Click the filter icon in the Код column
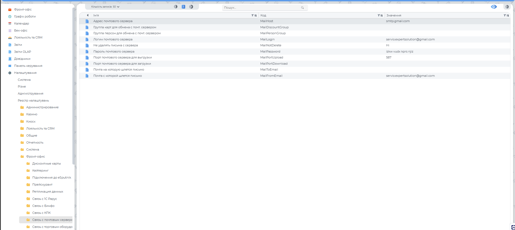The height and width of the screenshot is (230, 515). tap(379, 16)
